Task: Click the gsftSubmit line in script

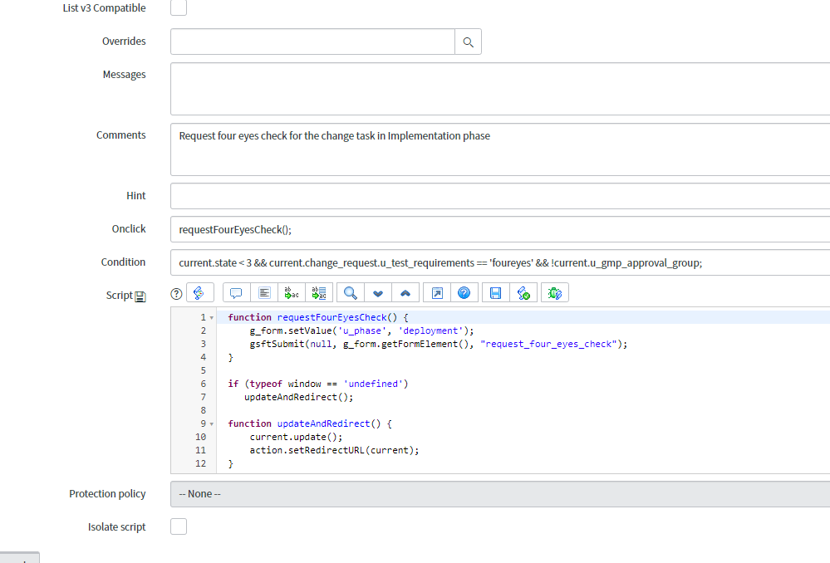Action: pyautogui.click(x=439, y=344)
